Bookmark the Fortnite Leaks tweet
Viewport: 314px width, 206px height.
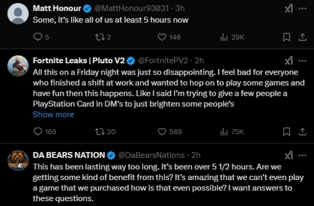pos(286,131)
